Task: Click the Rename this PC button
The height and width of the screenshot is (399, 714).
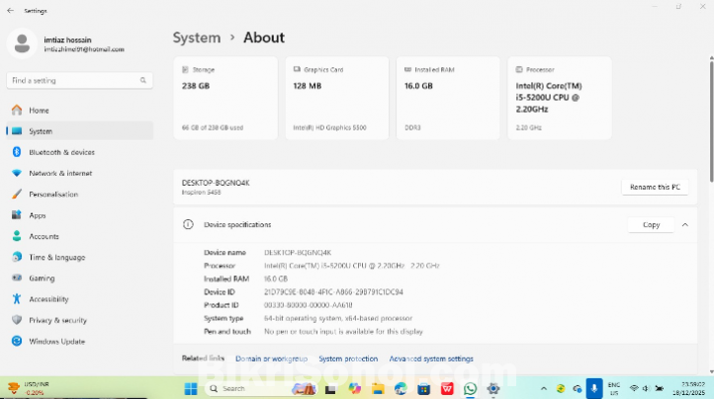Action: point(655,187)
